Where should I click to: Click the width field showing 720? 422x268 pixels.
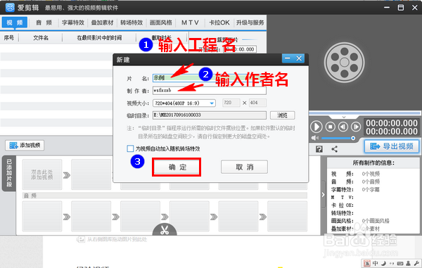[x=231, y=103]
